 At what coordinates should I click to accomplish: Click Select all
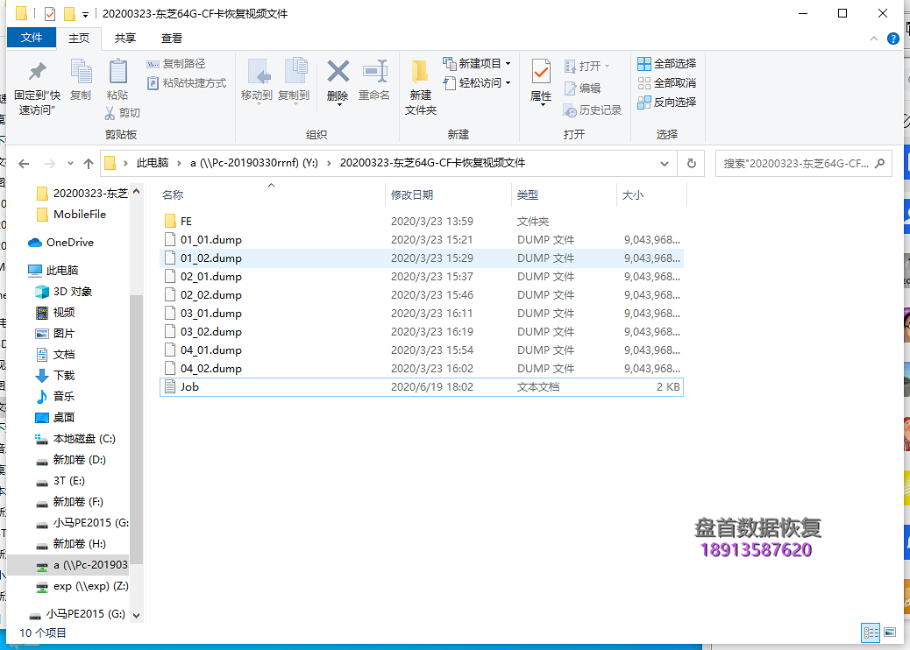point(666,63)
